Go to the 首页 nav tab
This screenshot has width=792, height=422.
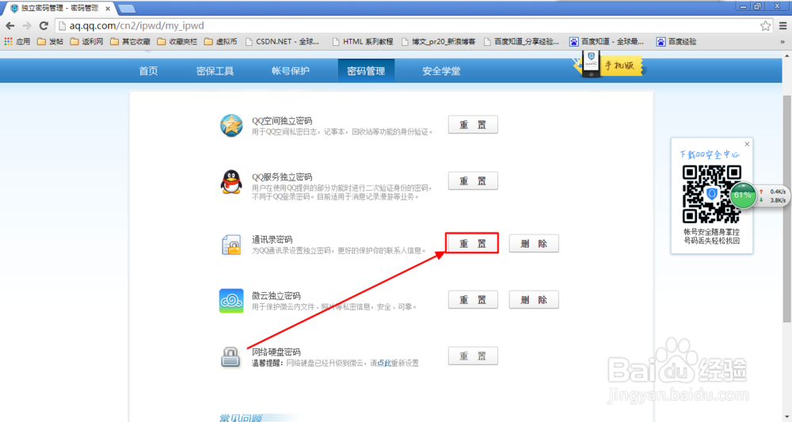[x=149, y=71]
